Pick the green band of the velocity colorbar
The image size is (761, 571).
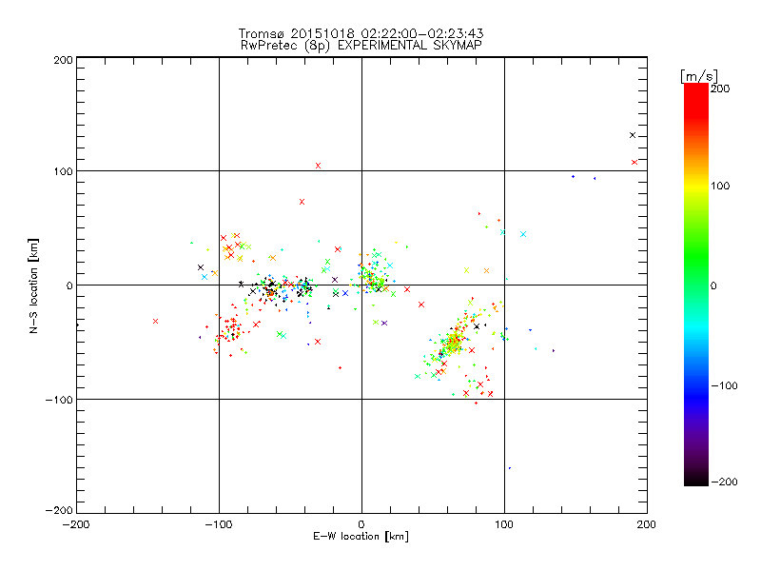(x=696, y=257)
